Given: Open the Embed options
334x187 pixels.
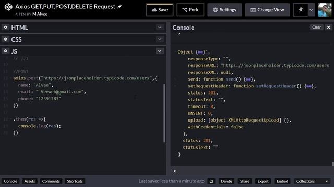Looking at the screenshot, I should click(x=282, y=181).
